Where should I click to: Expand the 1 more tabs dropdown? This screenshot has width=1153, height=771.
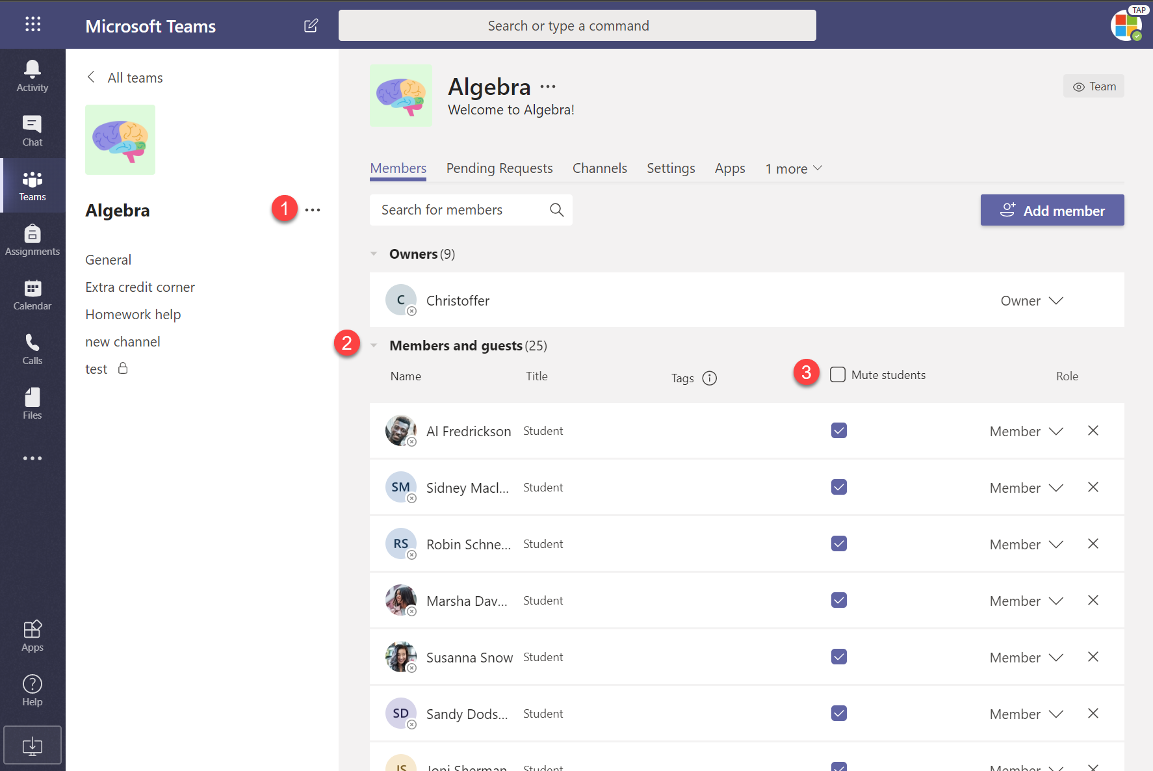click(794, 169)
